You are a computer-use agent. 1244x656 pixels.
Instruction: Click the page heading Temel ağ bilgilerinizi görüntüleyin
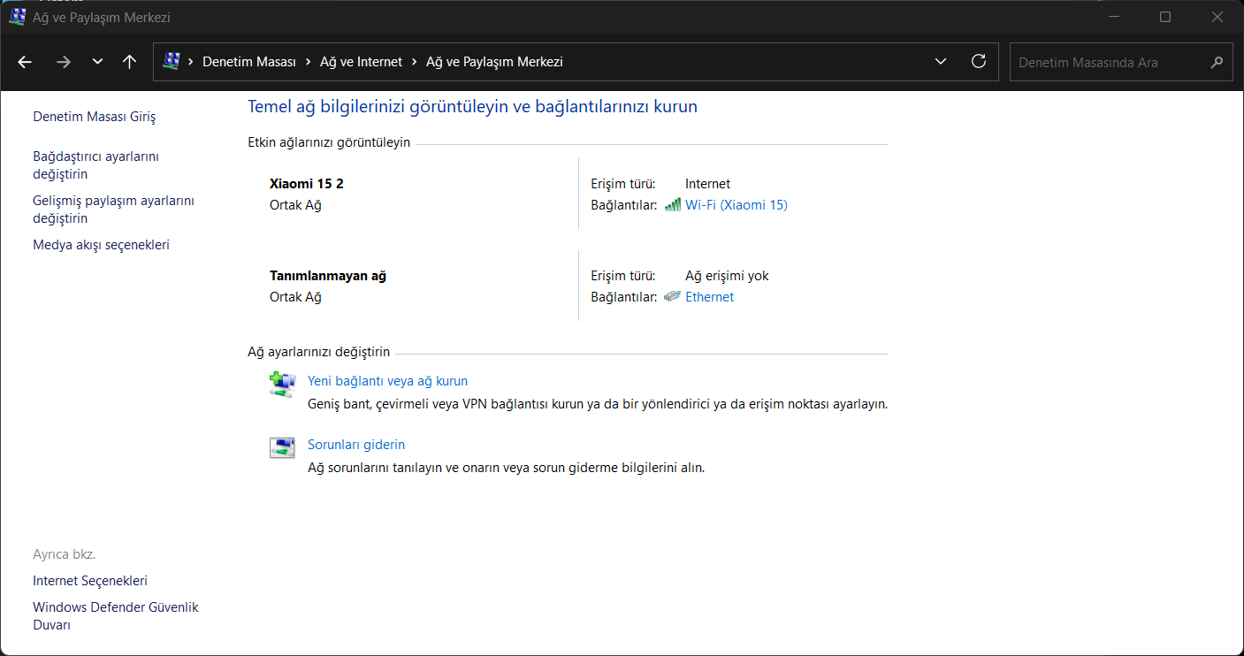pos(472,107)
